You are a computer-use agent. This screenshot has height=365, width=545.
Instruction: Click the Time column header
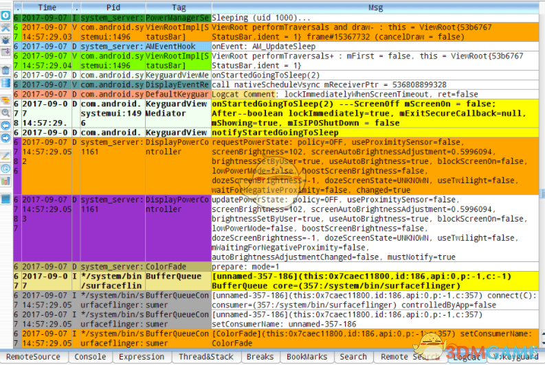[x=47, y=8]
